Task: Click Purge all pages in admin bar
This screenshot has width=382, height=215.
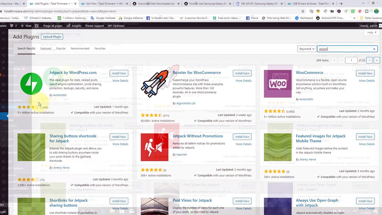Action: point(53,26)
